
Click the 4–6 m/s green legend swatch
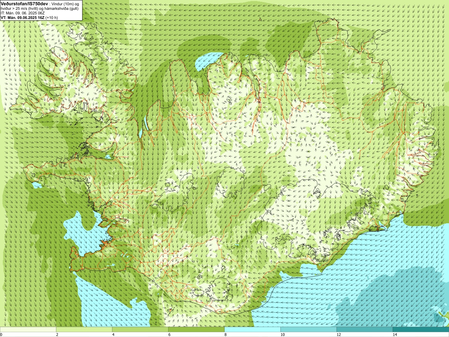click(x=140, y=330)
